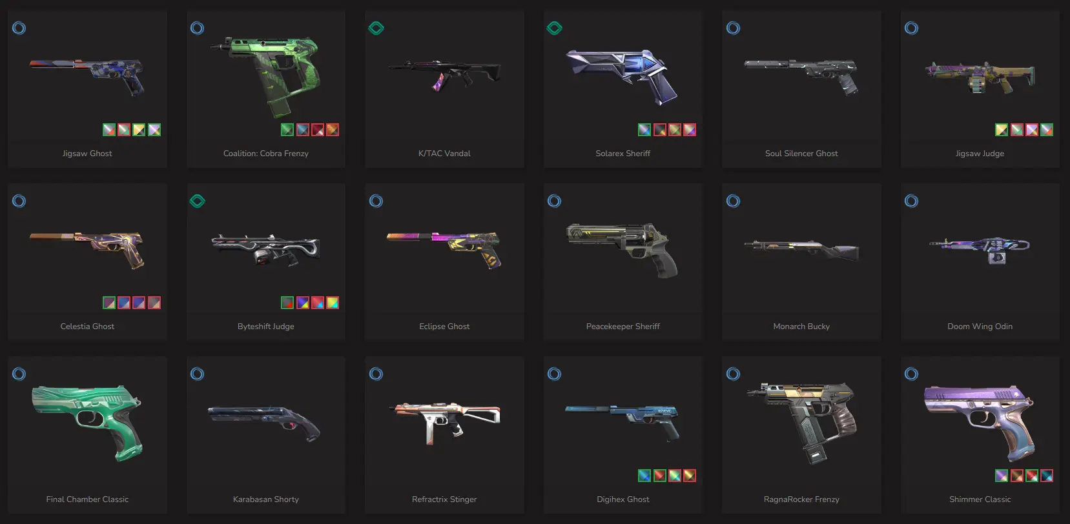Click the tier icon on Karabasan Shorty card

pos(197,374)
